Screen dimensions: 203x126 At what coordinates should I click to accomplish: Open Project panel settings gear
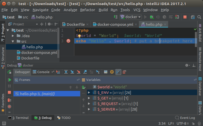click(50, 24)
